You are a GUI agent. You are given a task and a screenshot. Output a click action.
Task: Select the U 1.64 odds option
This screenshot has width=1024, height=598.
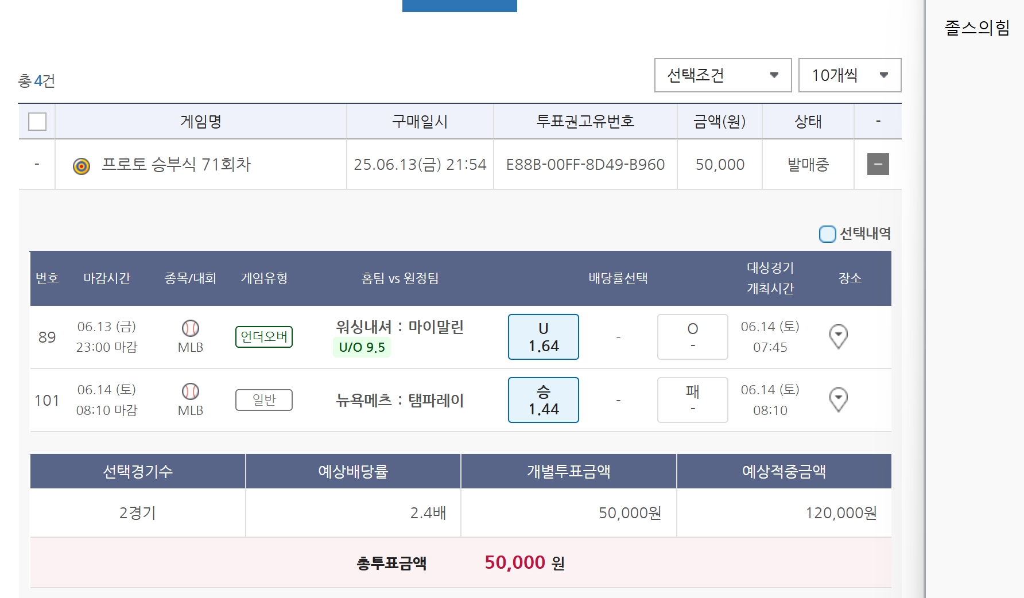tap(543, 337)
